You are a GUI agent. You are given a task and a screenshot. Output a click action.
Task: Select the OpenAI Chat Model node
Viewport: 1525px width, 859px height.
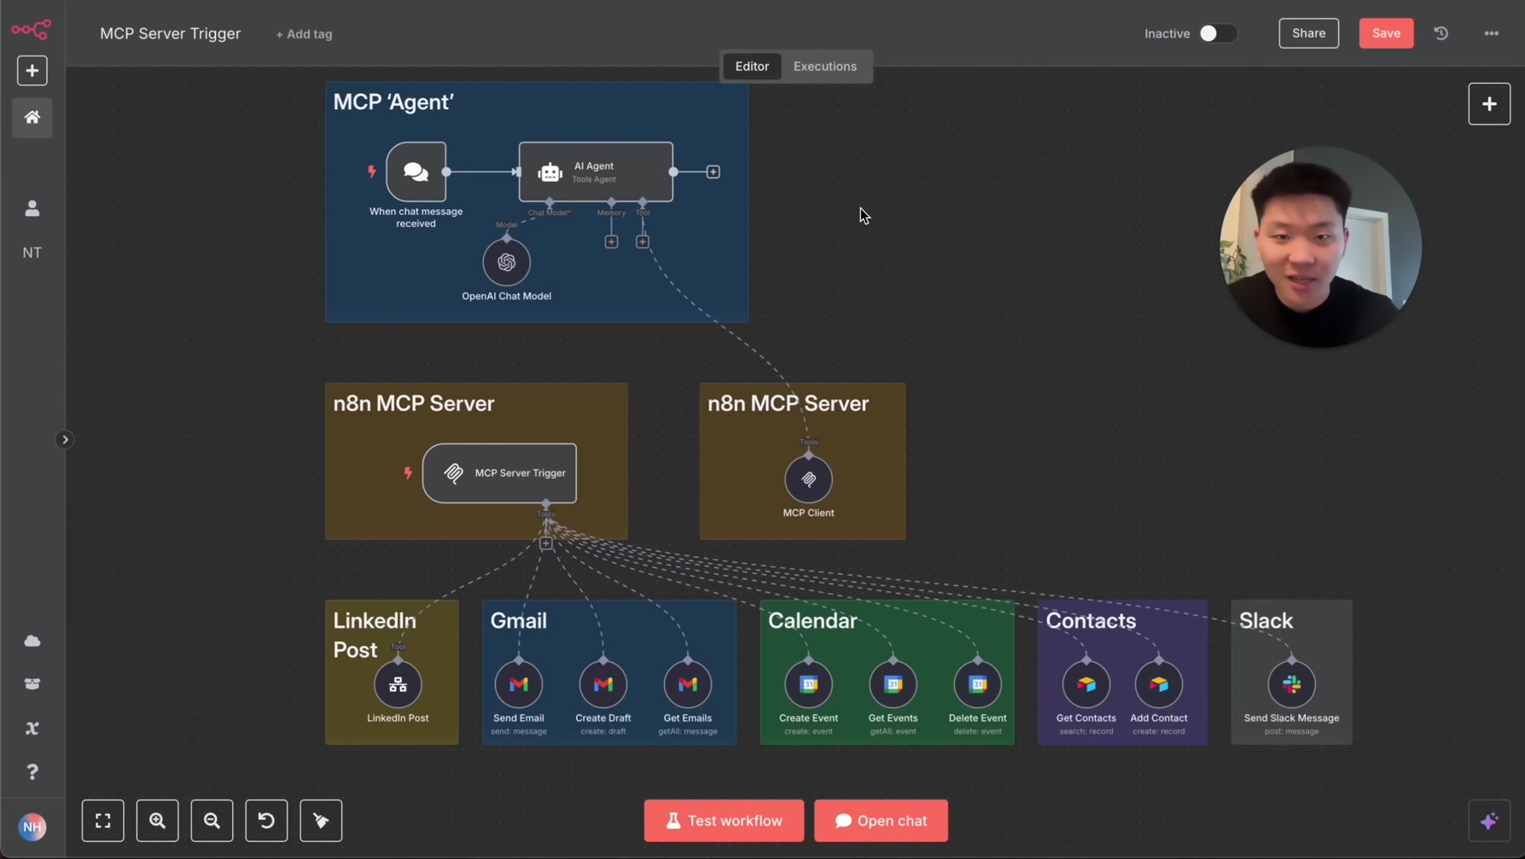click(x=507, y=262)
